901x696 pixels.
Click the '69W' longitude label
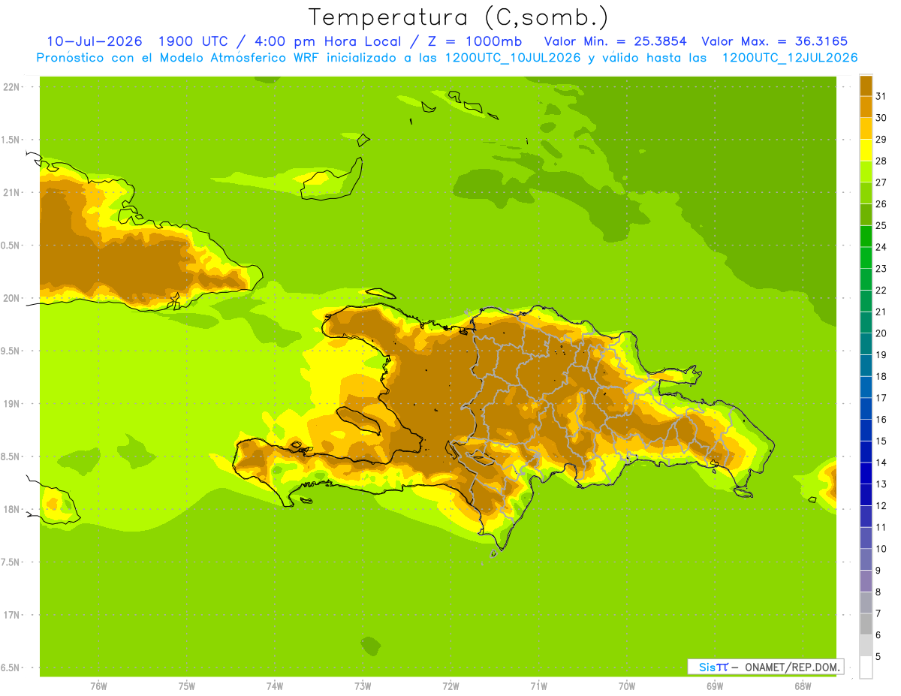coord(715,686)
